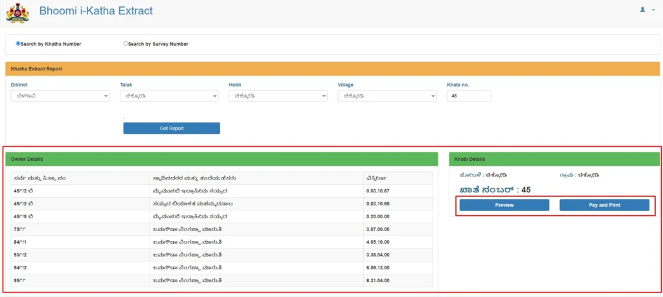Click survey number cell starting with 75

80,229
